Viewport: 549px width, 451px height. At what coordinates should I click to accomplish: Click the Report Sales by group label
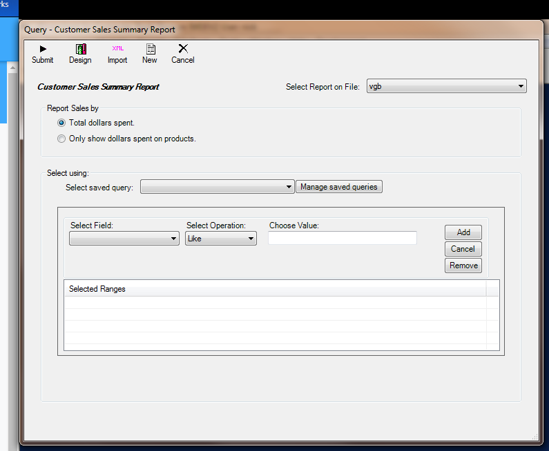click(73, 108)
